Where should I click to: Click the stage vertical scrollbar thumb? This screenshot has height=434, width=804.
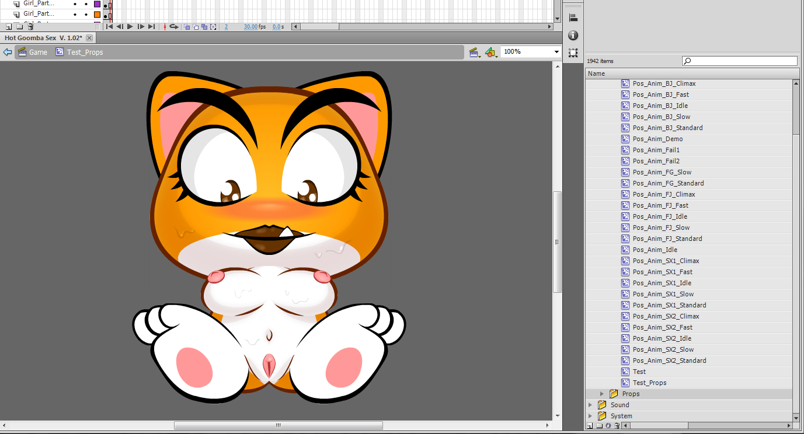coord(557,242)
